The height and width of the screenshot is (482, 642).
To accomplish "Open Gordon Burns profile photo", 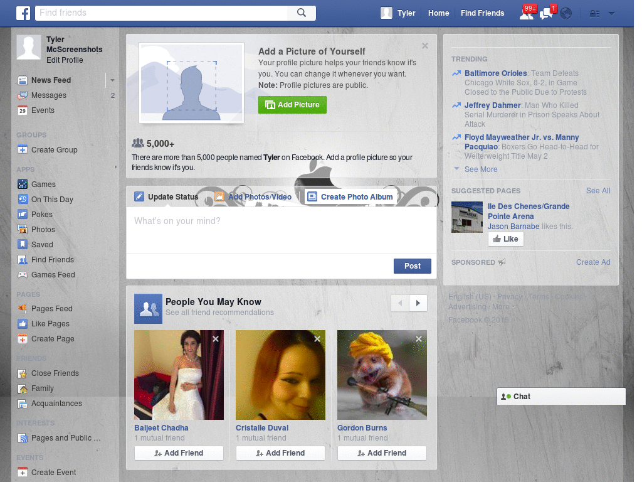I will [382, 375].
